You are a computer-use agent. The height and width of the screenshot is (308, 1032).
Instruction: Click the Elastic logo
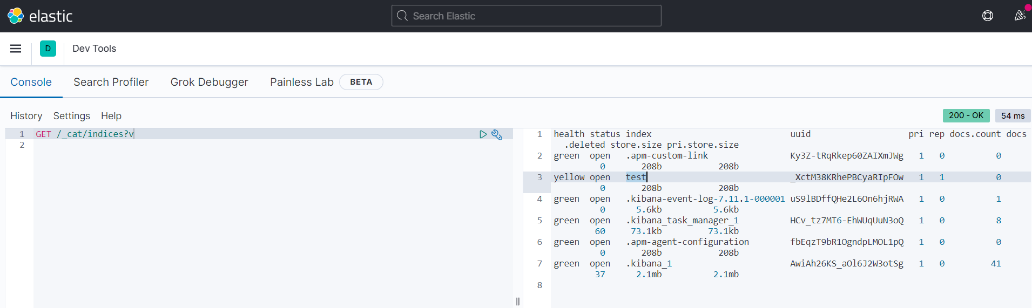[40, 16]
